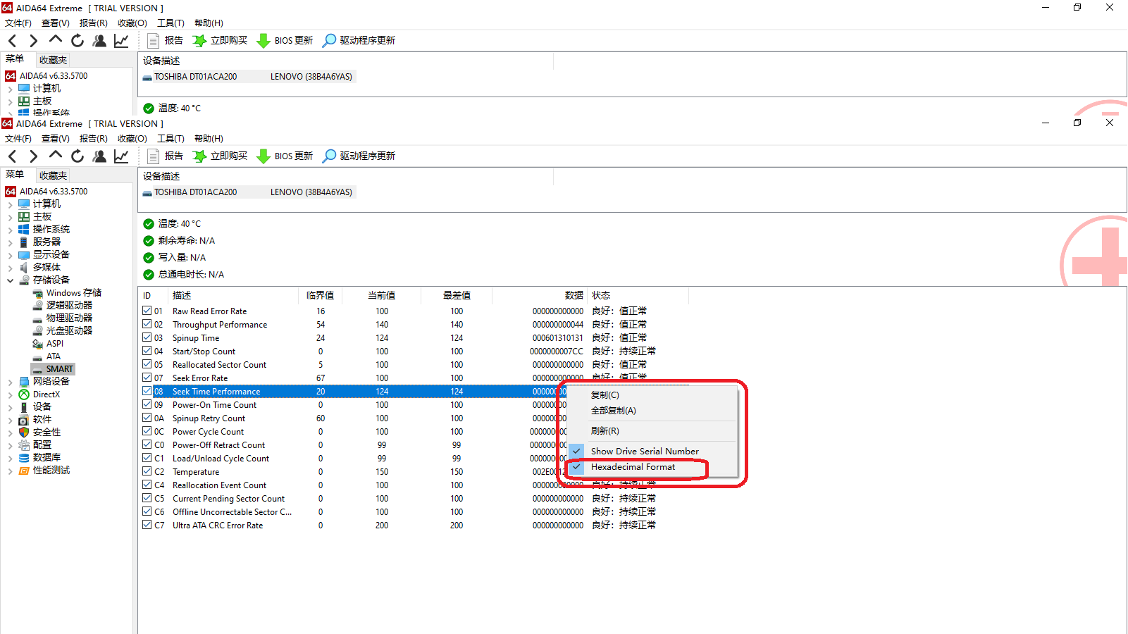The width and height of the screenshot is (1128, 634).
Task: Click the 描述 column header
Action: pyautogui.click(x=182, y=296)
